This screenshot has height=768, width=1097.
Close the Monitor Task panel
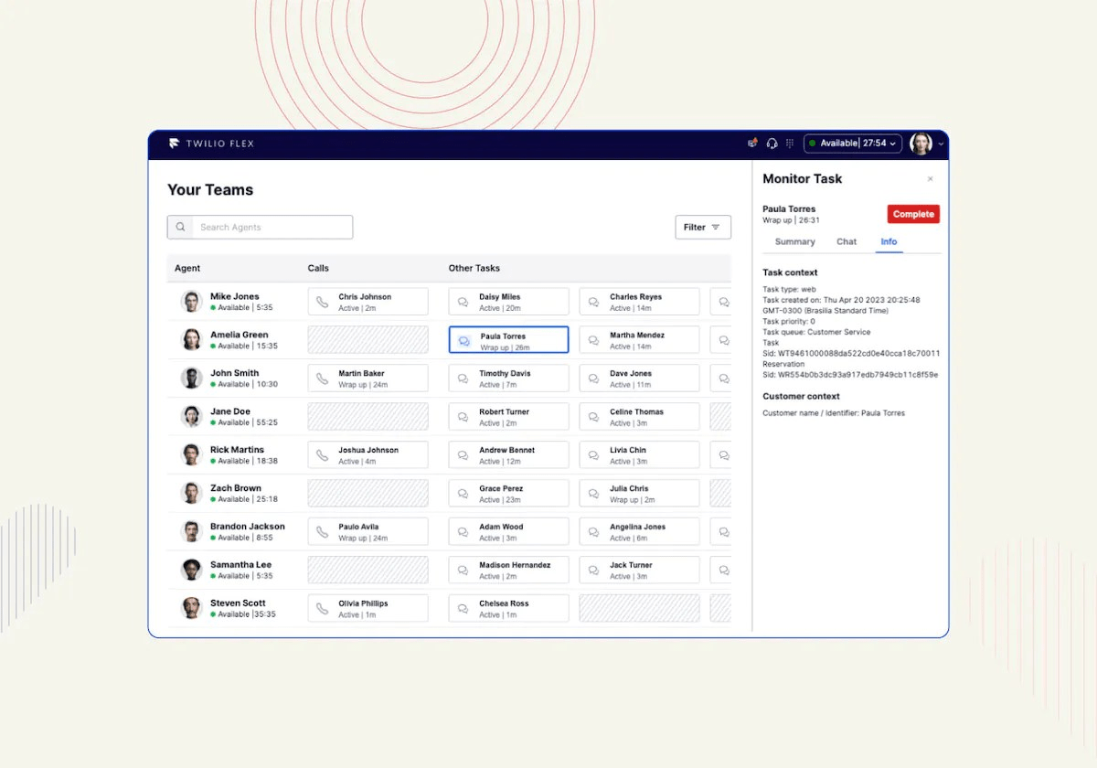point(931,179)
